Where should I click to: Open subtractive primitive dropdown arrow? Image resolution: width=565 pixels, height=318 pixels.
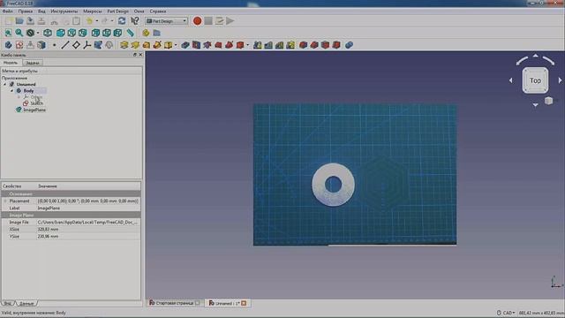click(247, 45)
